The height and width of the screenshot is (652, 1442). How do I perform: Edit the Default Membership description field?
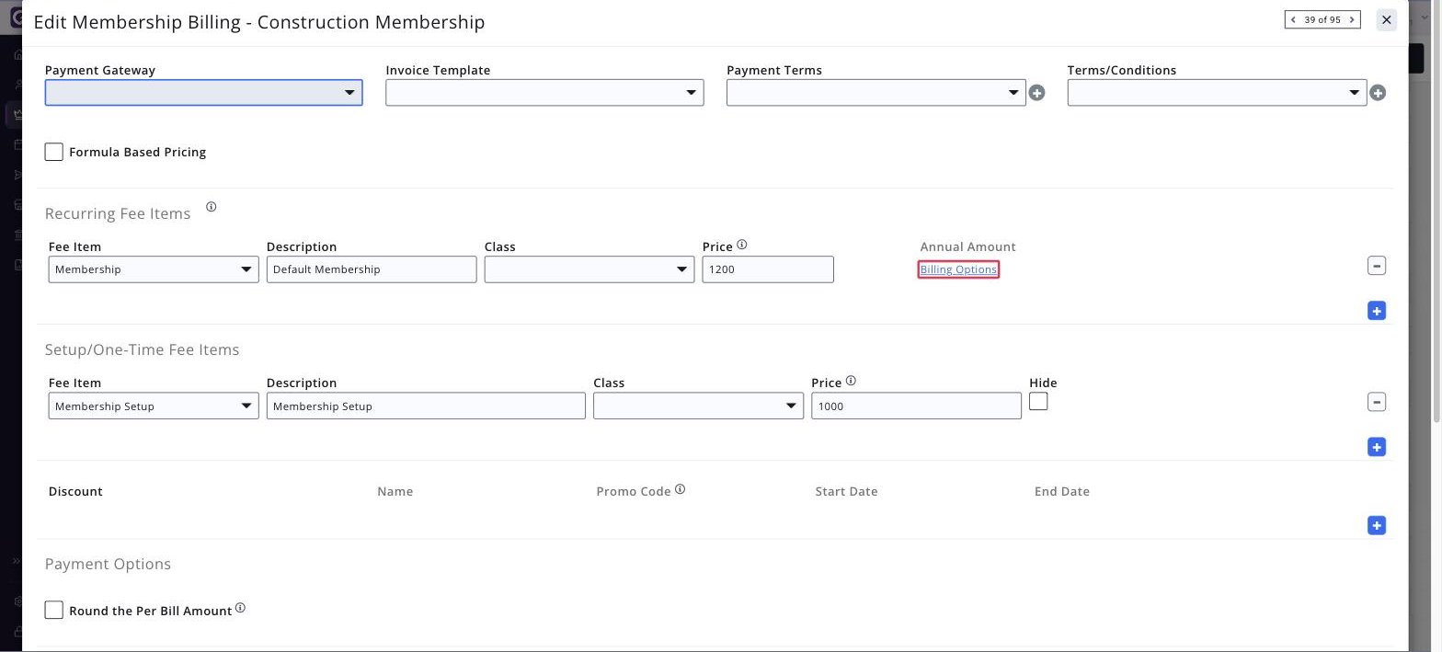(x=372, y=269)
